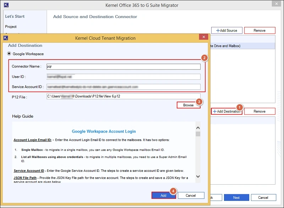Screen dimensions: 284x208
Task: Browse for the P12 file
Action: 188,105
